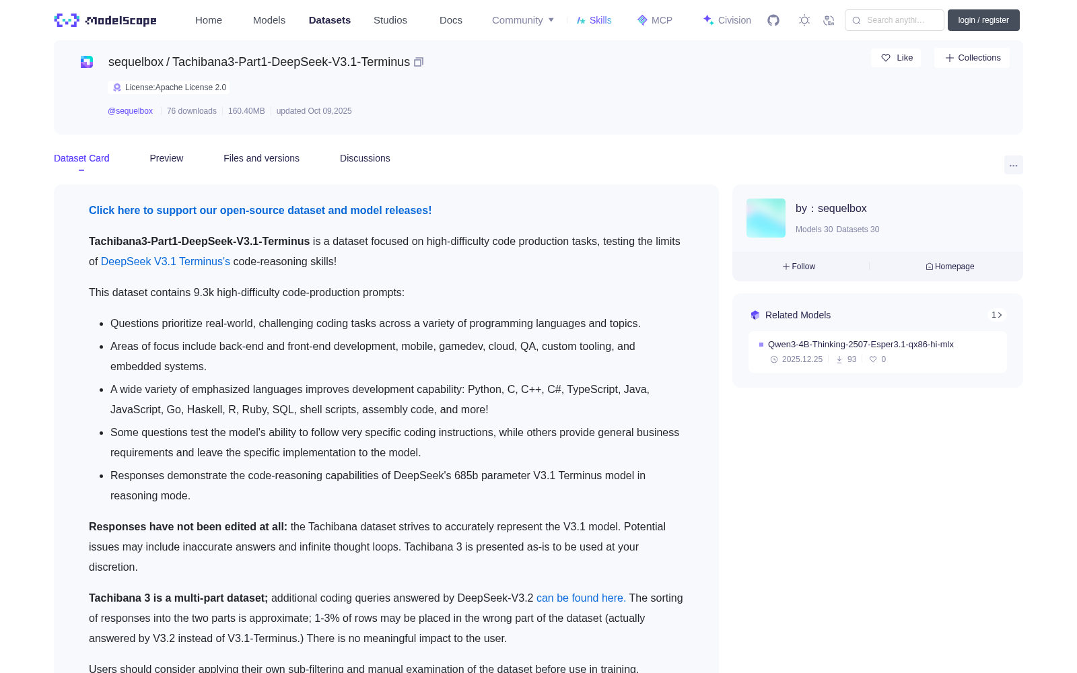Open the GitHub repository icon
Image resolution: width=1077 pixels, height=673 pixels.
click(x=773, y=20)
